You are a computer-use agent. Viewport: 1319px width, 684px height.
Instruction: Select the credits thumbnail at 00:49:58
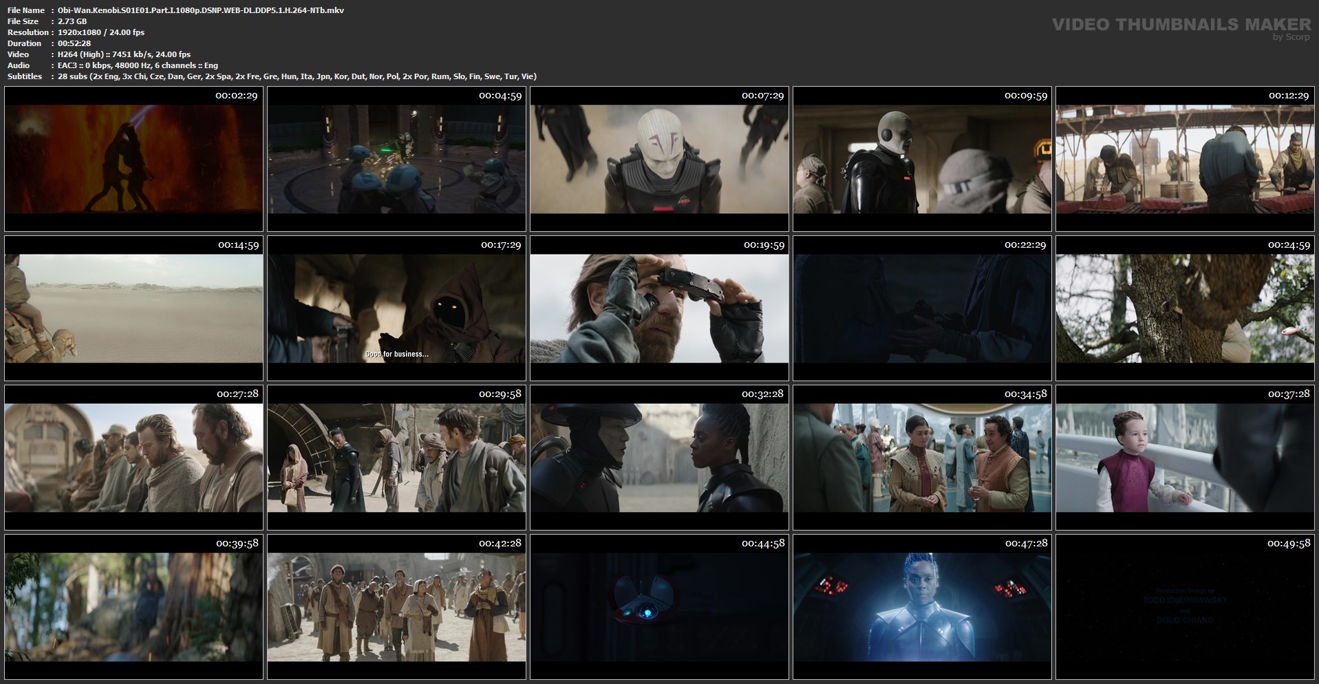(1185, 607)
